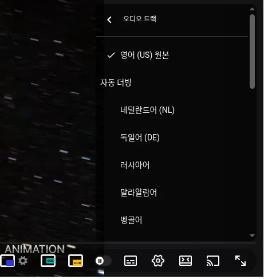Choose 독일어 (DE) dubbed audio
This screenshot has width=272, height=279.
[x=172, y=137]
